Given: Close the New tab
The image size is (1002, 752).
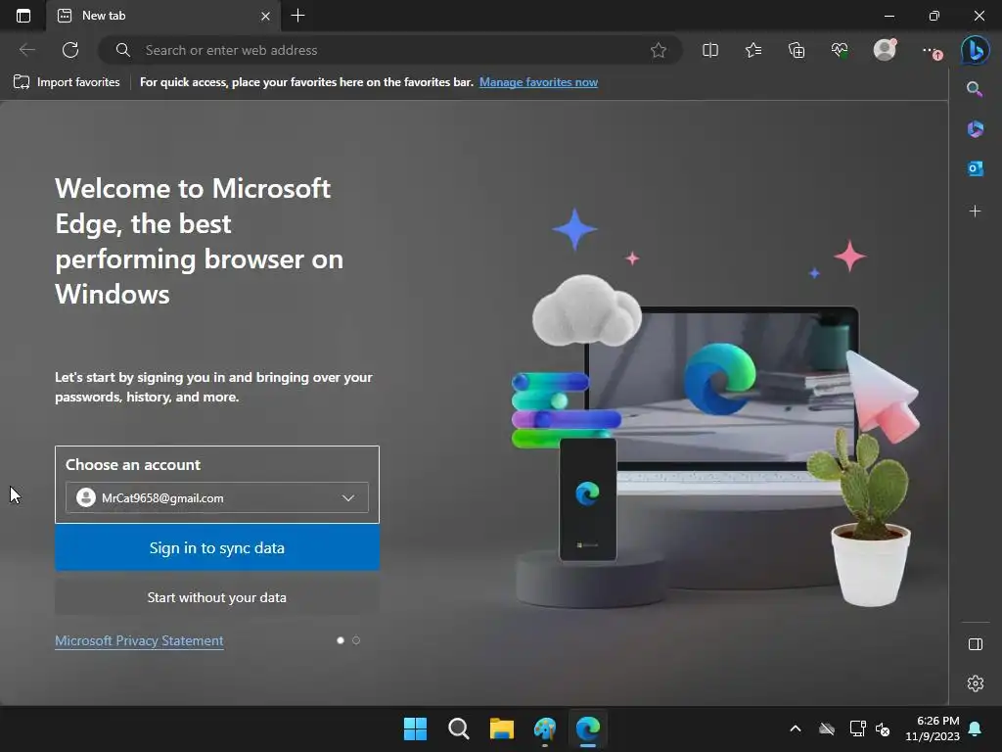Looking at the screenshot, I should pos(265,16).
